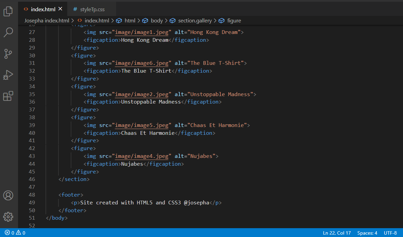Open the Accounts menu icon
This screenshot has width=403, height=237.
click(x=8, y=195)
